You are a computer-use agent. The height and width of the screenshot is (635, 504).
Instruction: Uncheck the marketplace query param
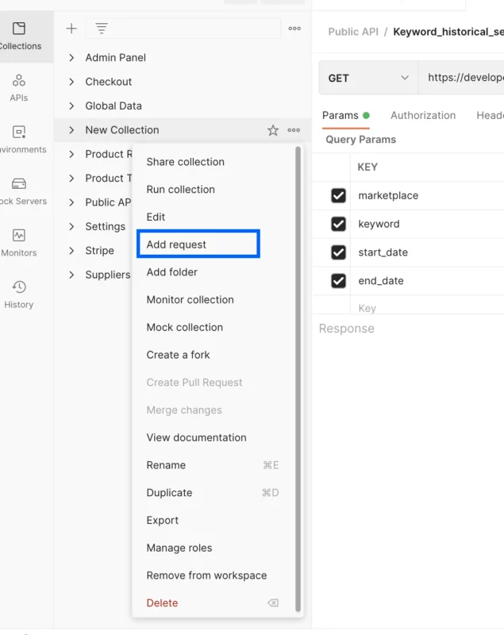pos(338,195)
